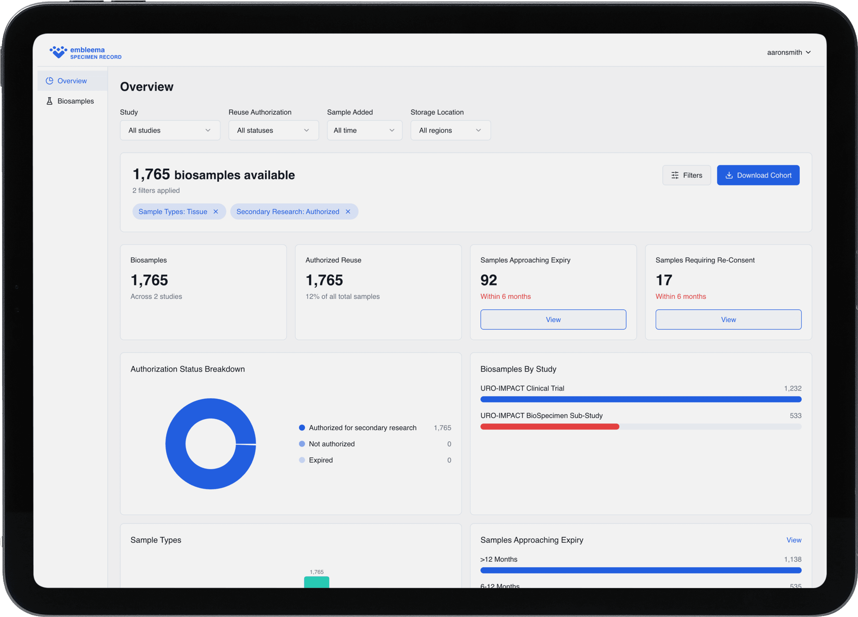This screenshot has width=858, height=617.
Task: Click the sliders icon in the Filters button
Action: 675,175
